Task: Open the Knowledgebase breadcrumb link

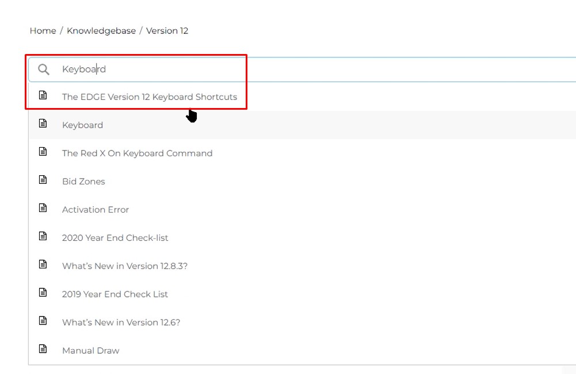Action: click(101, 31)
